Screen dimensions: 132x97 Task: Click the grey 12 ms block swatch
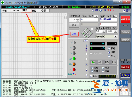pyautogui.click(x=74, y=48)
